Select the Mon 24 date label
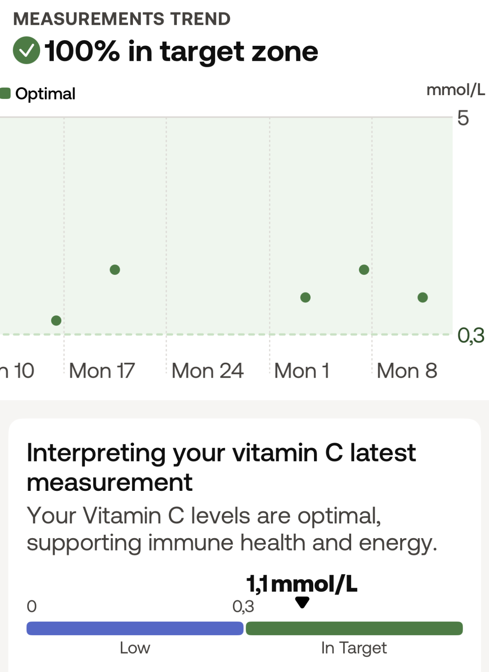The image size is (489, 672). pyautogui.click(x=207, y=371)
